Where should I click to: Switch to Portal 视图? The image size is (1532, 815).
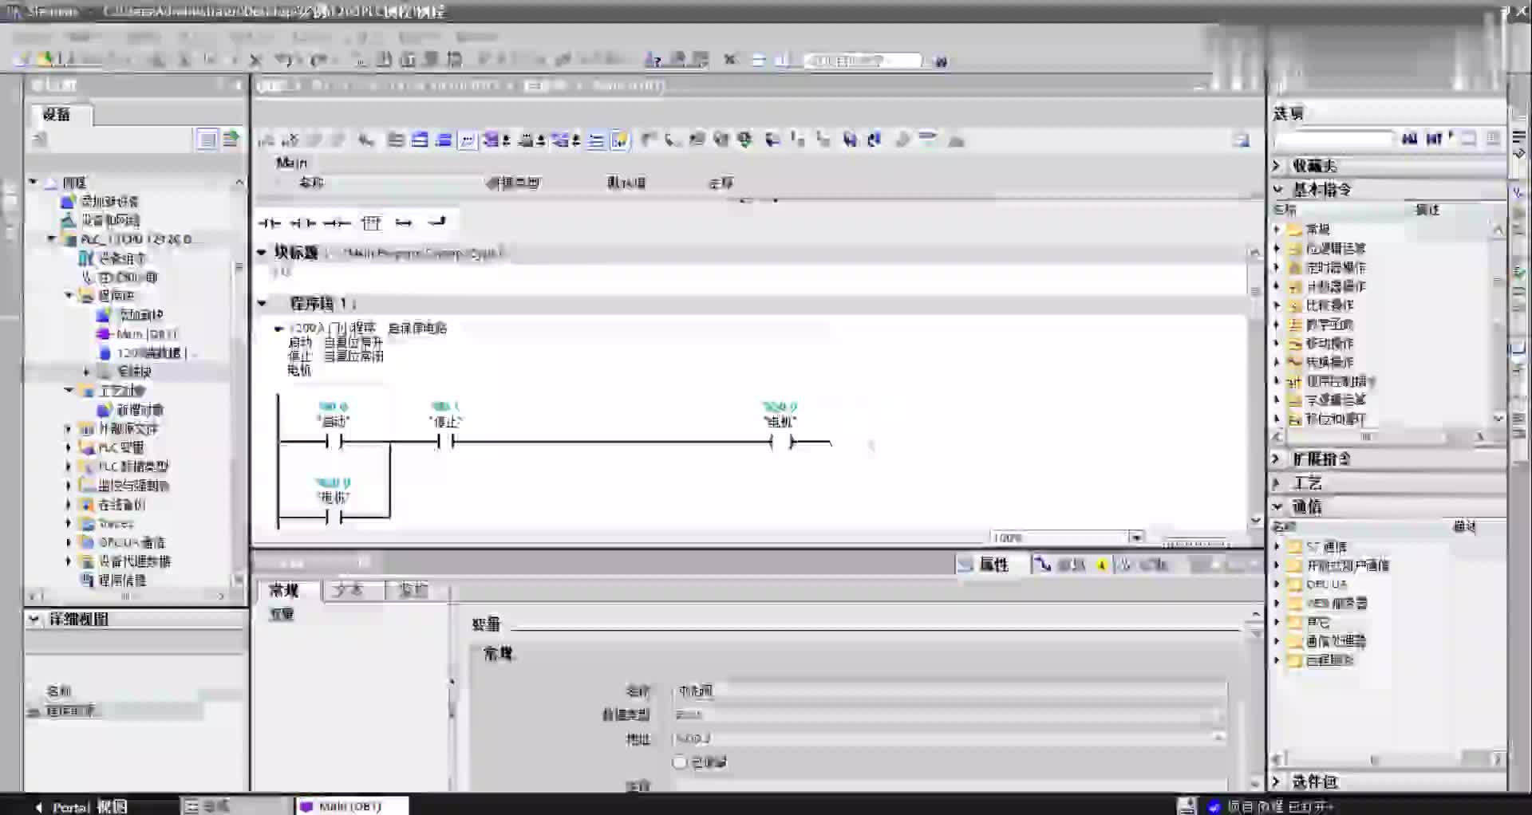click(x=80, y=807)
